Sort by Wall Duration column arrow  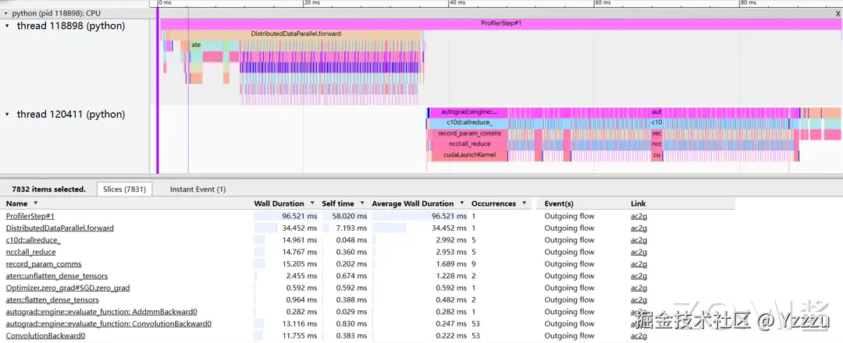(x=311, y=204)
